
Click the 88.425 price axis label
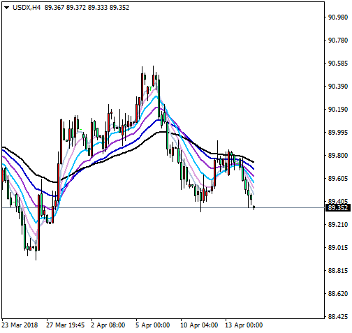point(338,316)
